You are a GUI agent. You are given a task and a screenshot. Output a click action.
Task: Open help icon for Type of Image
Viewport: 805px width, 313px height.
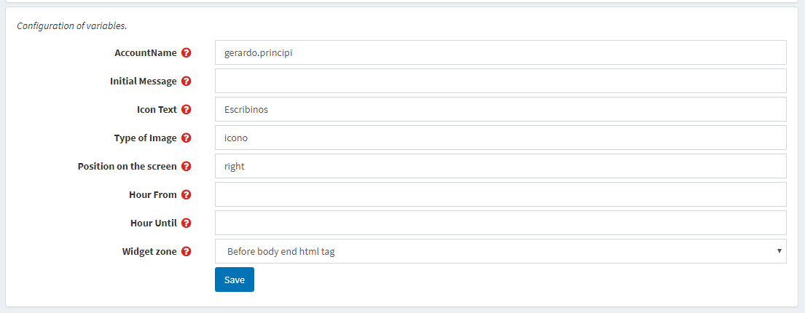(x=186, y=138)
